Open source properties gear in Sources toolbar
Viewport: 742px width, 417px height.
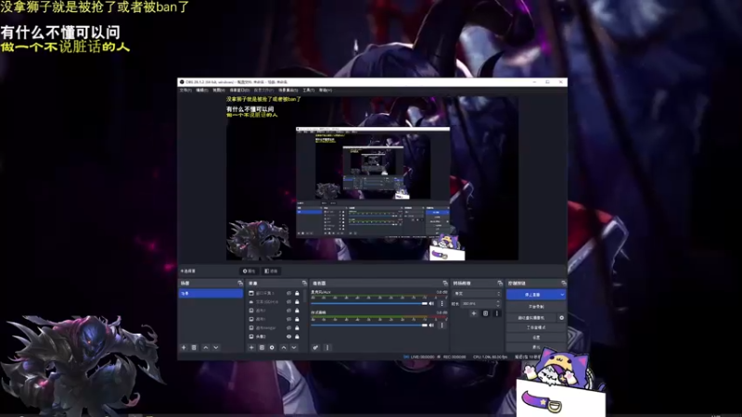272,347
